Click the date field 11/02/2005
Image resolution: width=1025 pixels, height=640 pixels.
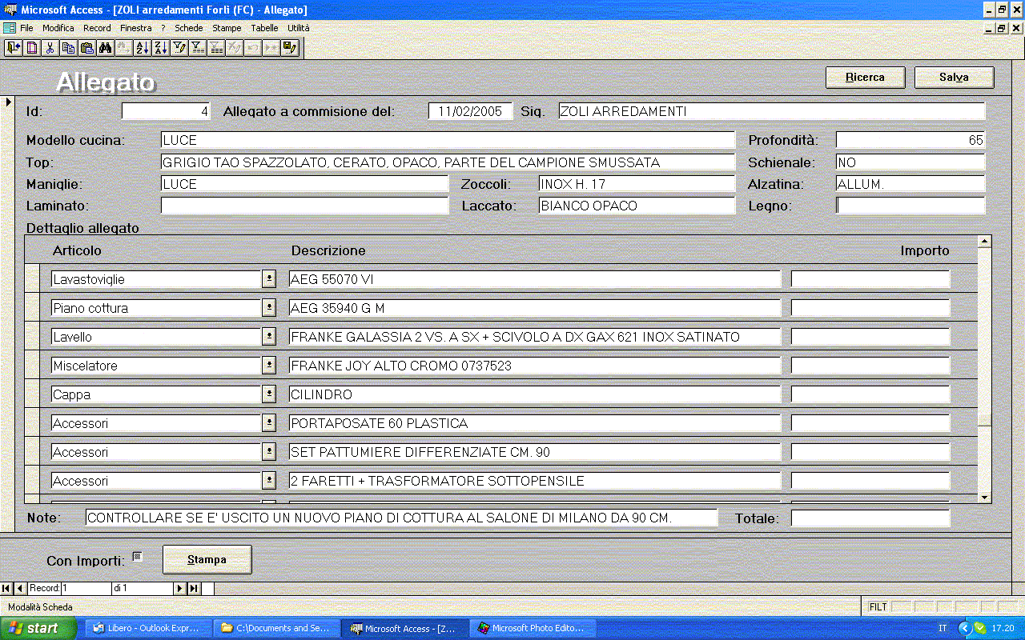[x=470, y=111]
